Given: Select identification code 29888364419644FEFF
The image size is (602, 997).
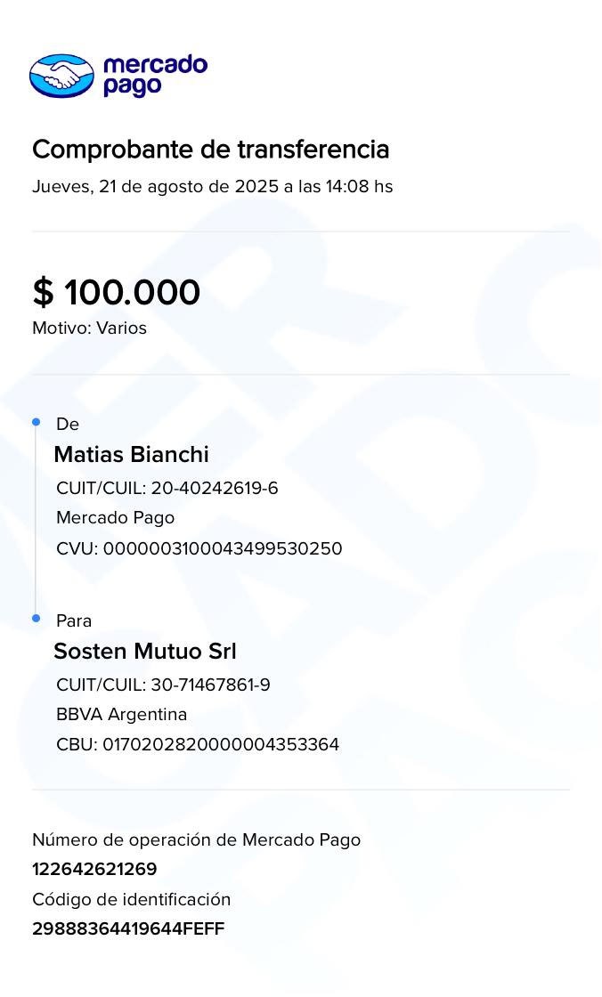Looking at the screenshot, I should click(128, 929).
